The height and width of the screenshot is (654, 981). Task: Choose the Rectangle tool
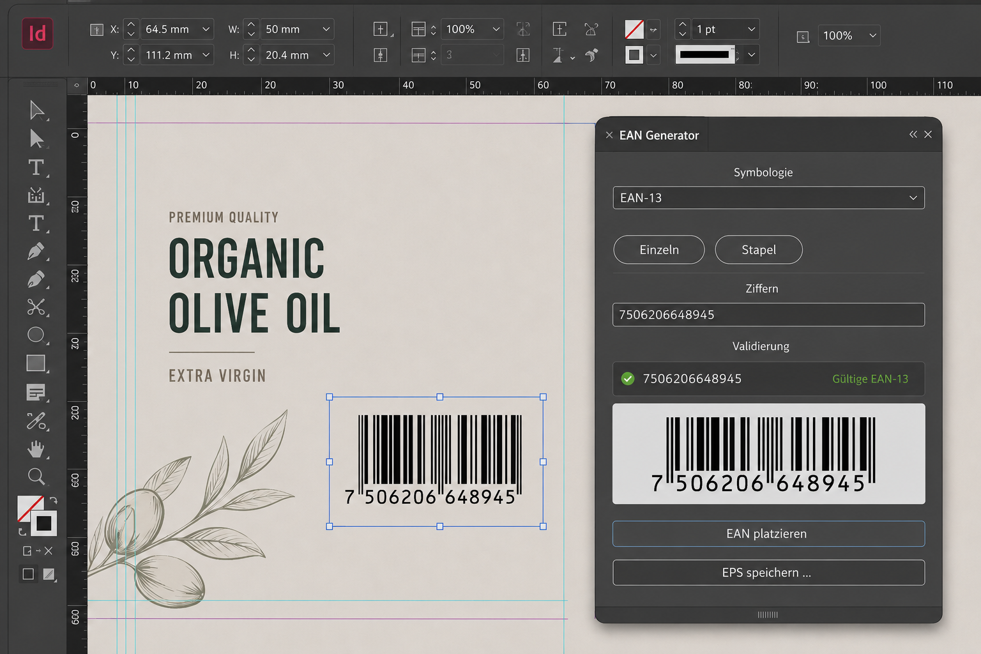(x=36, y=363)
